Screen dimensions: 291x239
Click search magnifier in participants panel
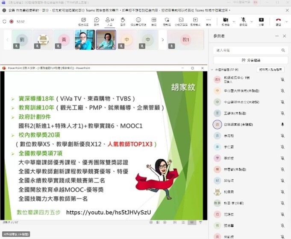(283, 50)
